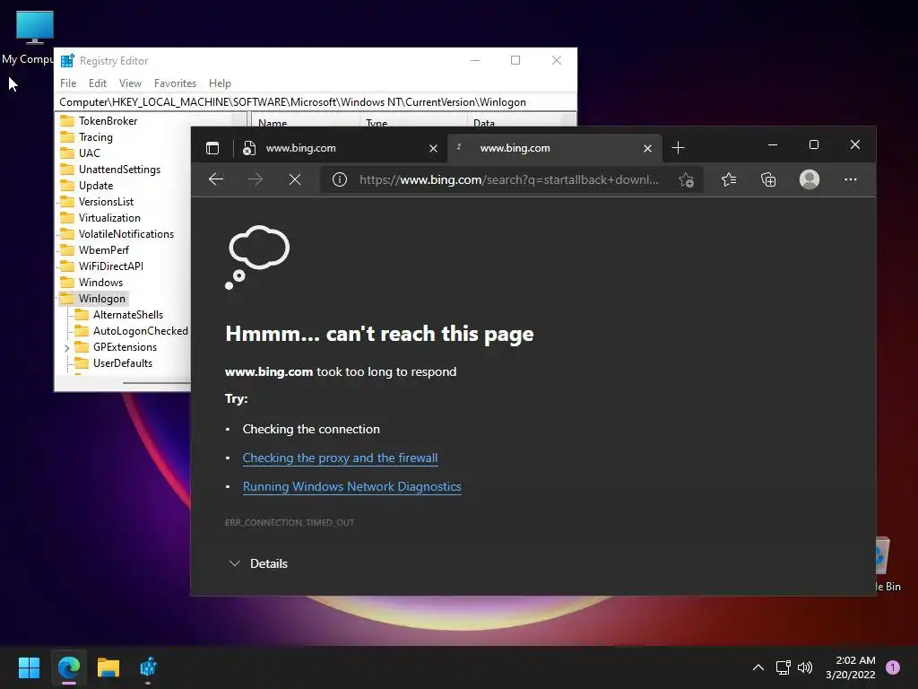Viewport: 918px width, 689px height.
Task: Select AlternateShells subkey under Winlogon
Action: click(x=127, y=315)
